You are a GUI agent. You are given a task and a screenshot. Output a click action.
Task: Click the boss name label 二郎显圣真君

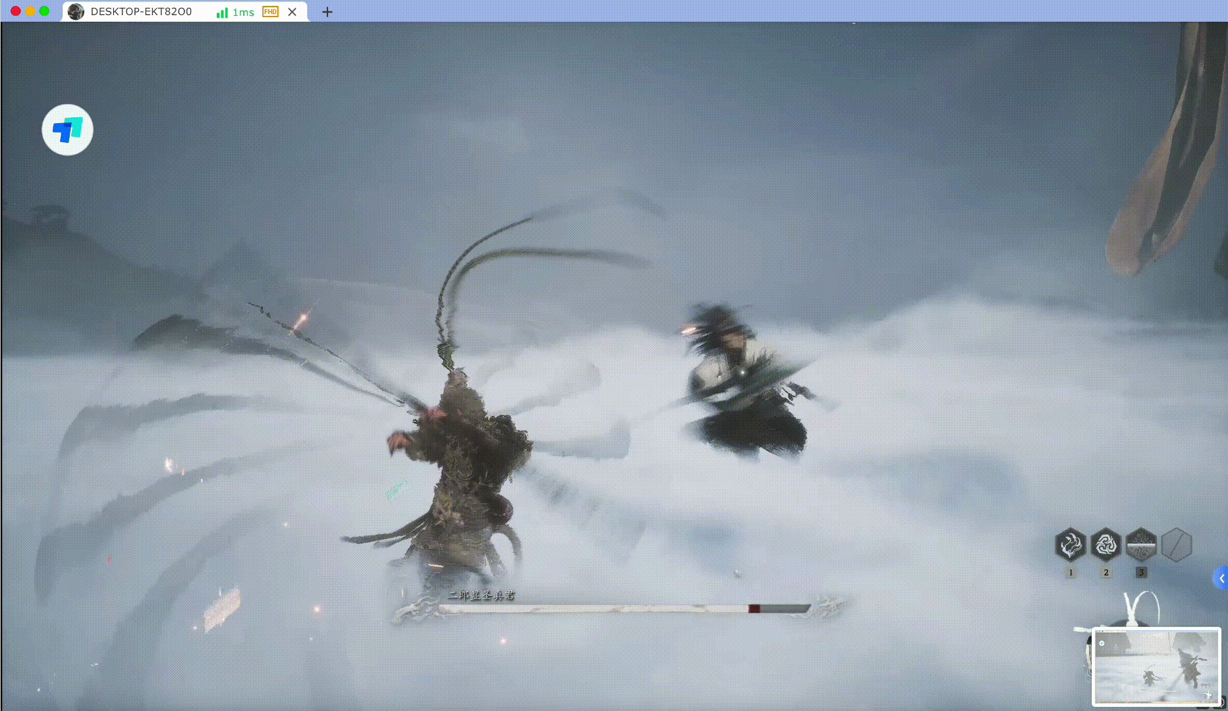click(x=481, y=595)
